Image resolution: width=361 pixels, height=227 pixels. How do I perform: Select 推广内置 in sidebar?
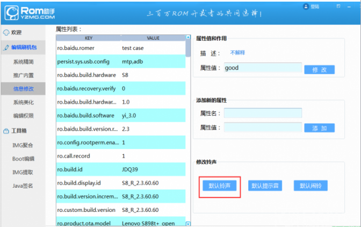coord(23,75)
